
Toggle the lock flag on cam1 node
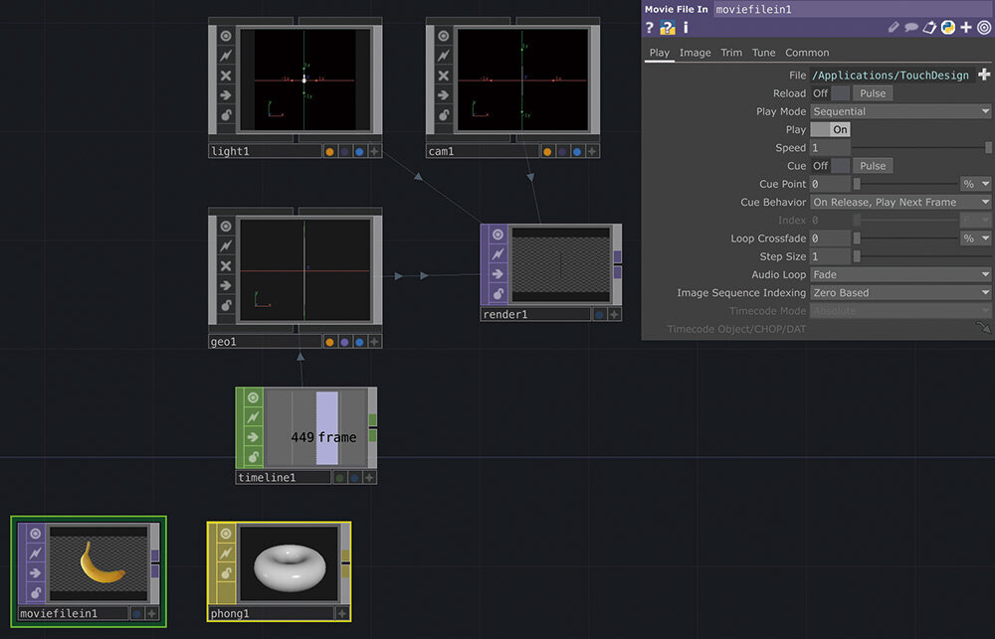click(x=444, y=114)
